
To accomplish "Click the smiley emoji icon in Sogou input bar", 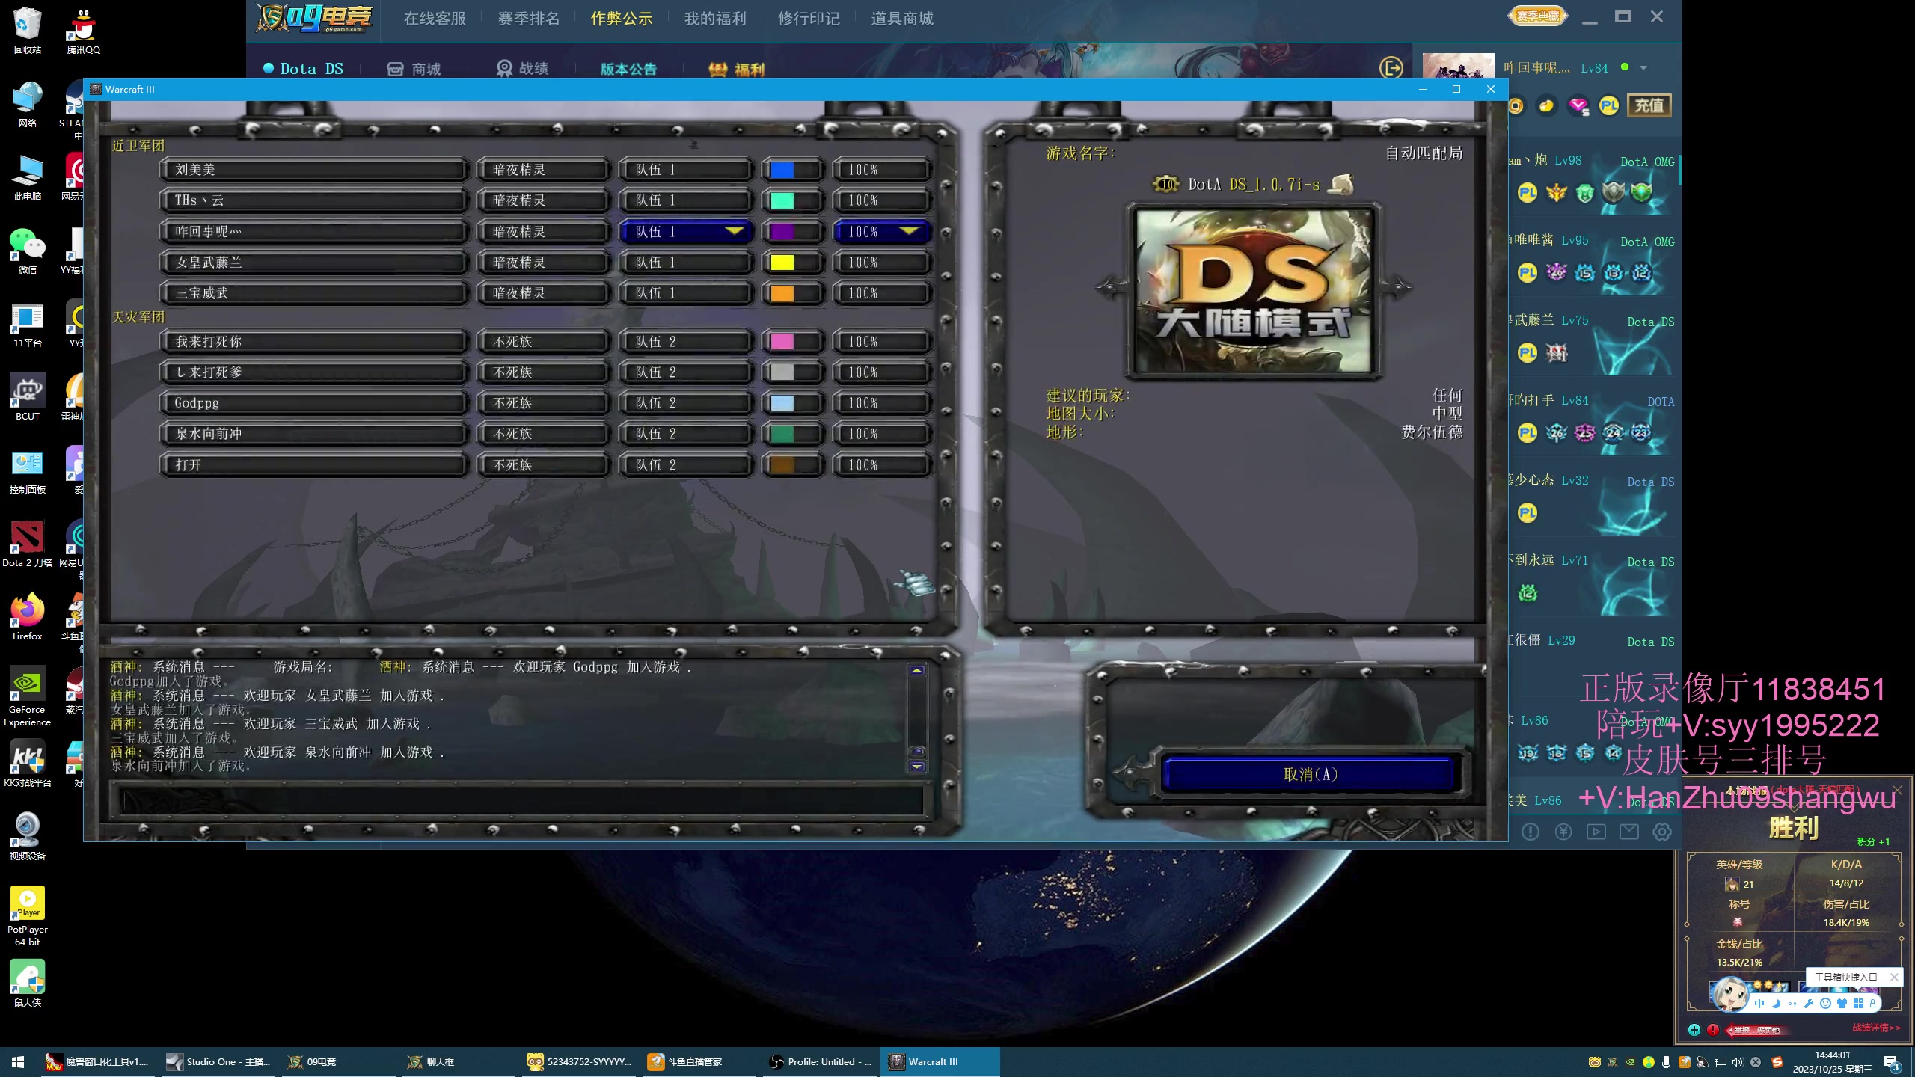I will tap(1825, 1004).
